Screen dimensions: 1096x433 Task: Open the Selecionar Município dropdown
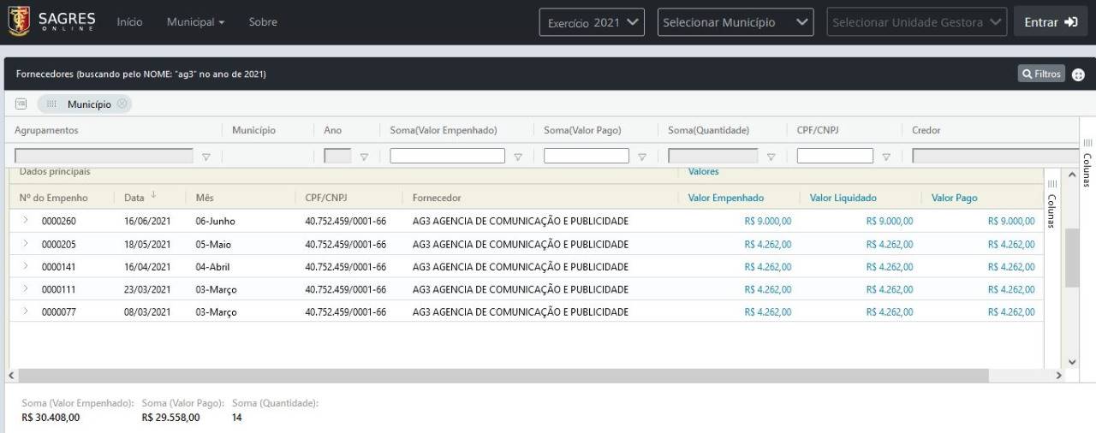(x=735, y=22)
